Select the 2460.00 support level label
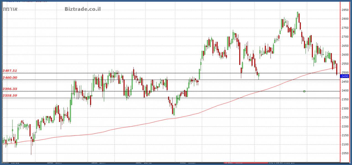 coord(10,78)
